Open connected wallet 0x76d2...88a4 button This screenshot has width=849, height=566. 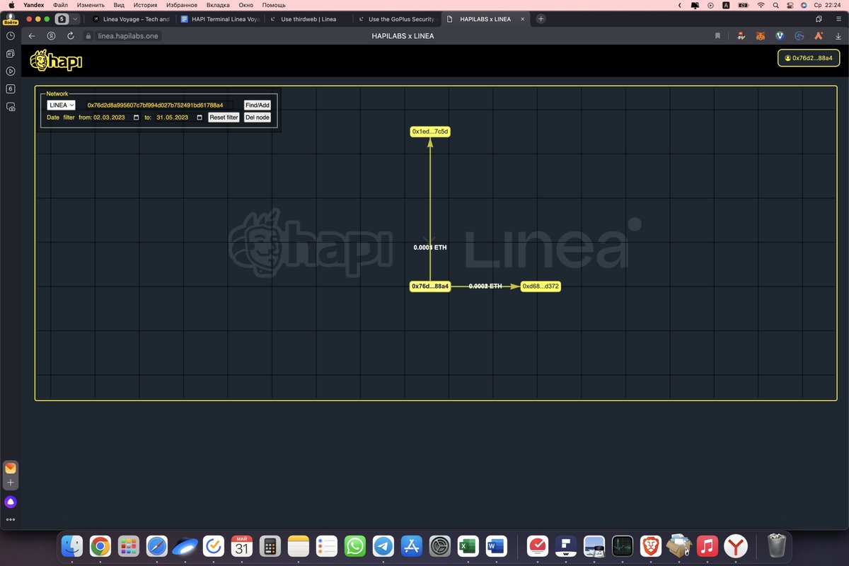809,58
